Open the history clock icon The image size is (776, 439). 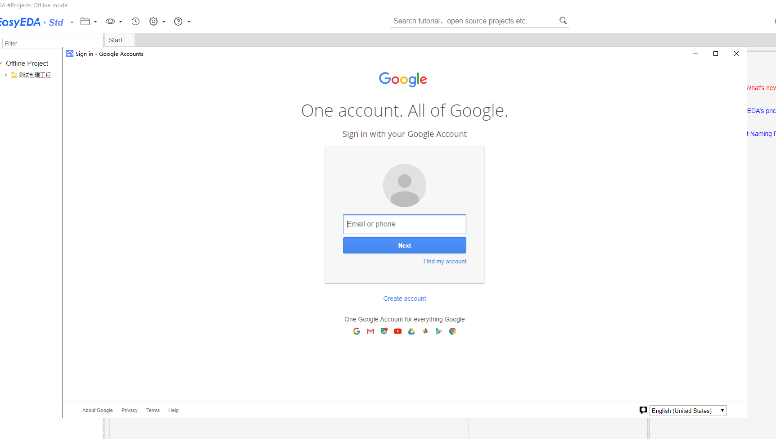pyautogui.click(x=135, y=21)
